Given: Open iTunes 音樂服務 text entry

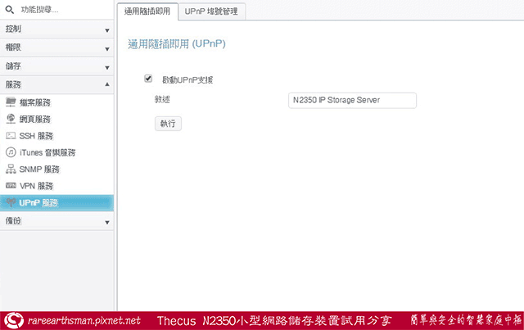Looking at the screenshot, I should (47, 153).
